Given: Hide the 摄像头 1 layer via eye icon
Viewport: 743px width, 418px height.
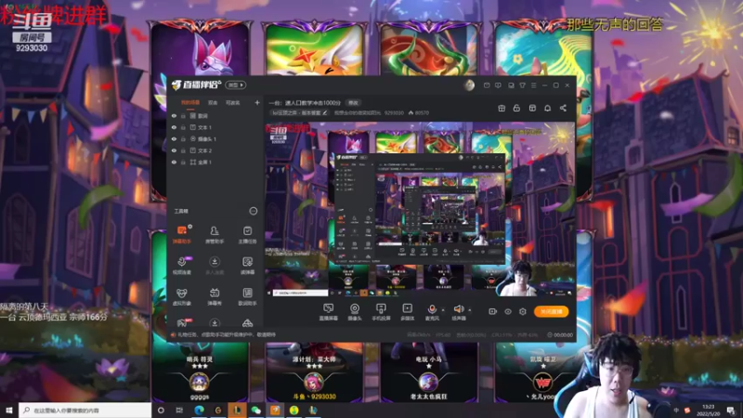Looking at the screenshot, I should [x=174, y=138].
